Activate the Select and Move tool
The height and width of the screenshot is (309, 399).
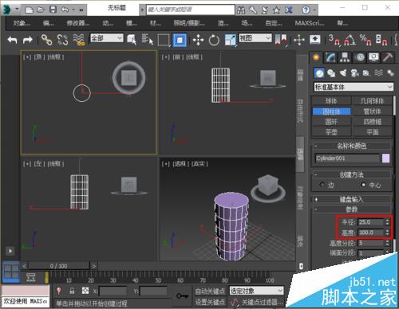(x=198, y=40)
